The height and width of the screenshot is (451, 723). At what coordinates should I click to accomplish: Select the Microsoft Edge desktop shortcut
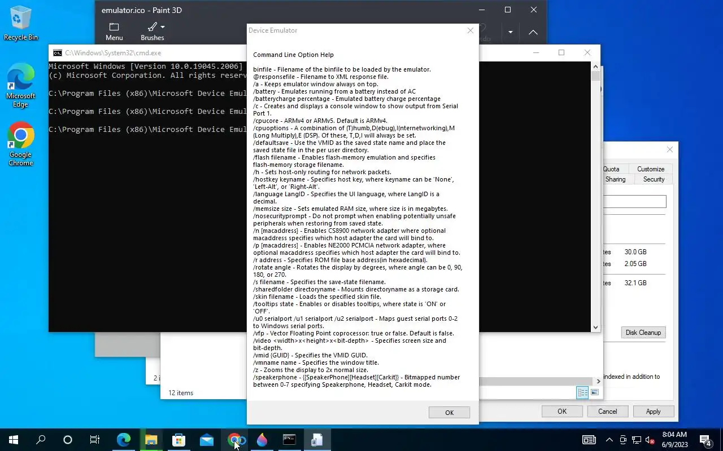point(20,86)
